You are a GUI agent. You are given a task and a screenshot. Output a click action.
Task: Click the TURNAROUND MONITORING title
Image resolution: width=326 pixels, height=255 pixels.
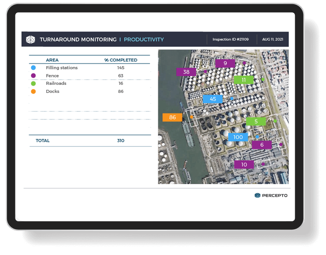78,40
